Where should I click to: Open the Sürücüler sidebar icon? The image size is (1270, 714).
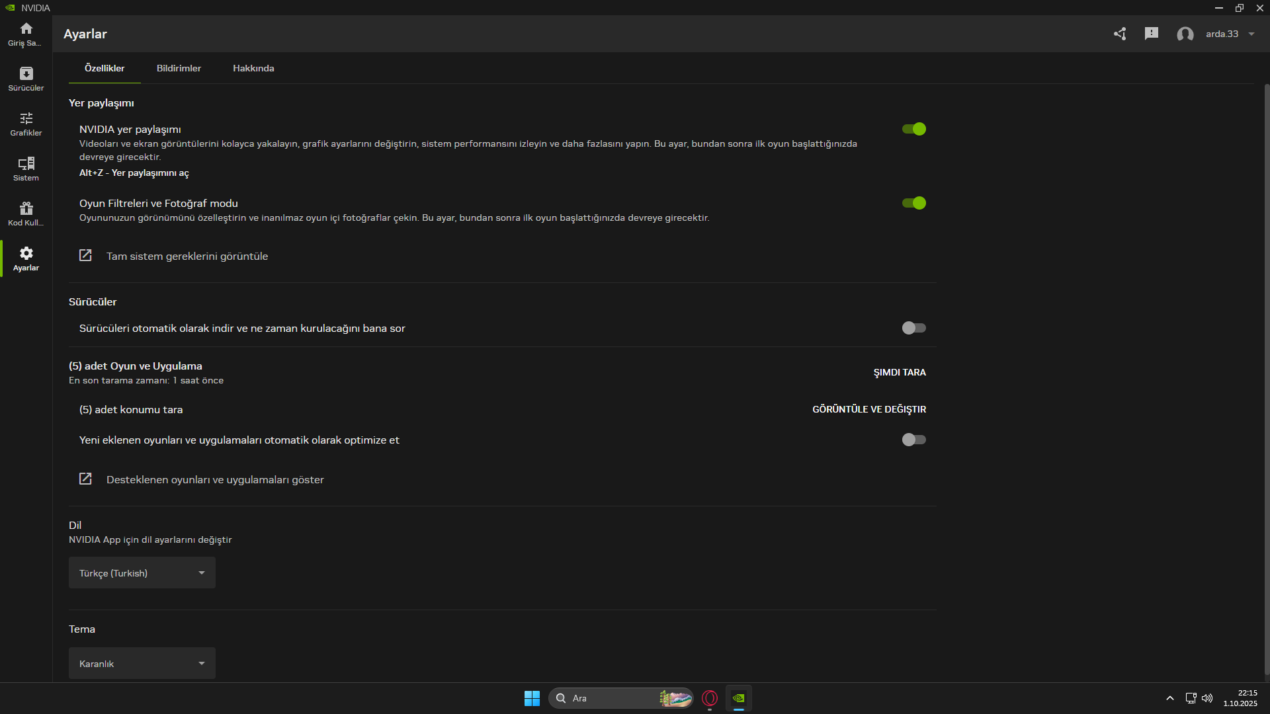coord(26,79)
